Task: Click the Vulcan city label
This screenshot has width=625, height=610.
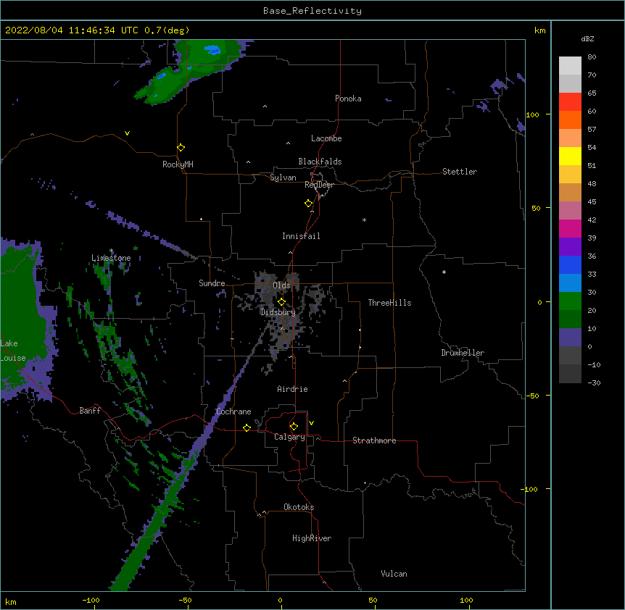Action: [x=394, y=574]
